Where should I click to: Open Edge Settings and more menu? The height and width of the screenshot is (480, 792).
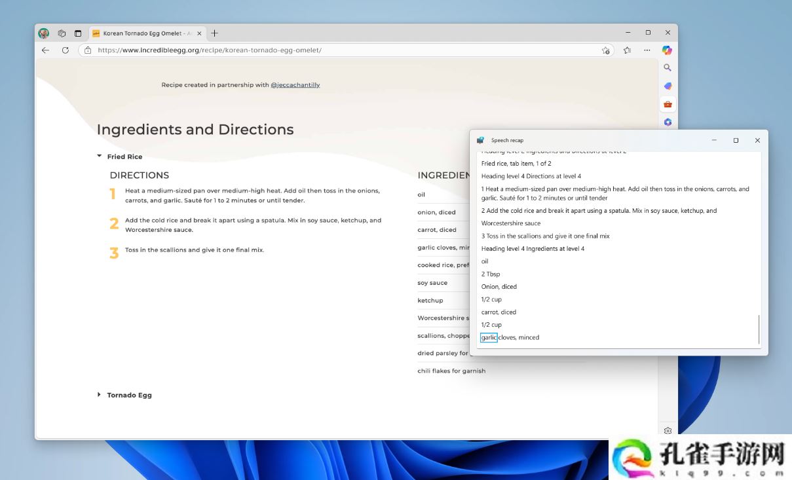coord(647,50)
